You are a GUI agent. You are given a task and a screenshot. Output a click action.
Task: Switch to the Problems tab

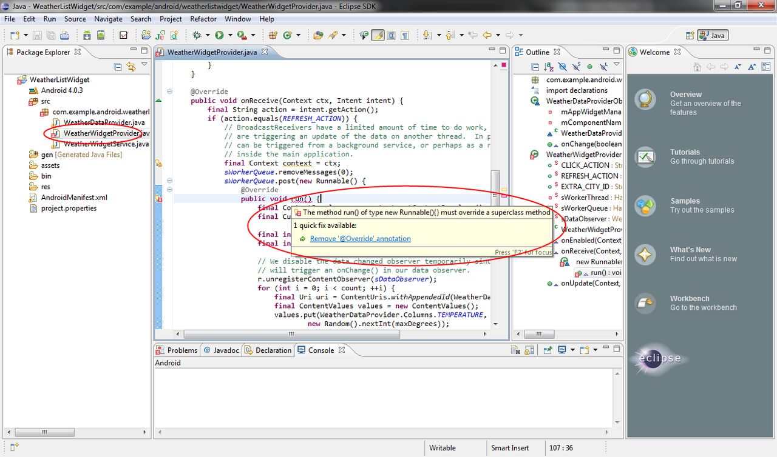click(x=177, y=350)
